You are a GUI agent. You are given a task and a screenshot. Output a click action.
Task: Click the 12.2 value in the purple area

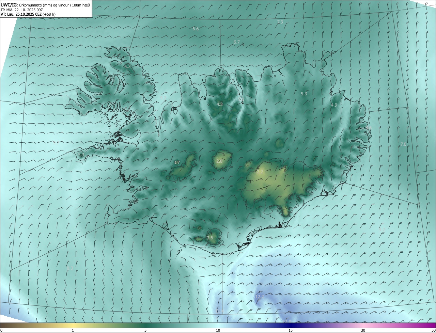[x=260, y=297]
